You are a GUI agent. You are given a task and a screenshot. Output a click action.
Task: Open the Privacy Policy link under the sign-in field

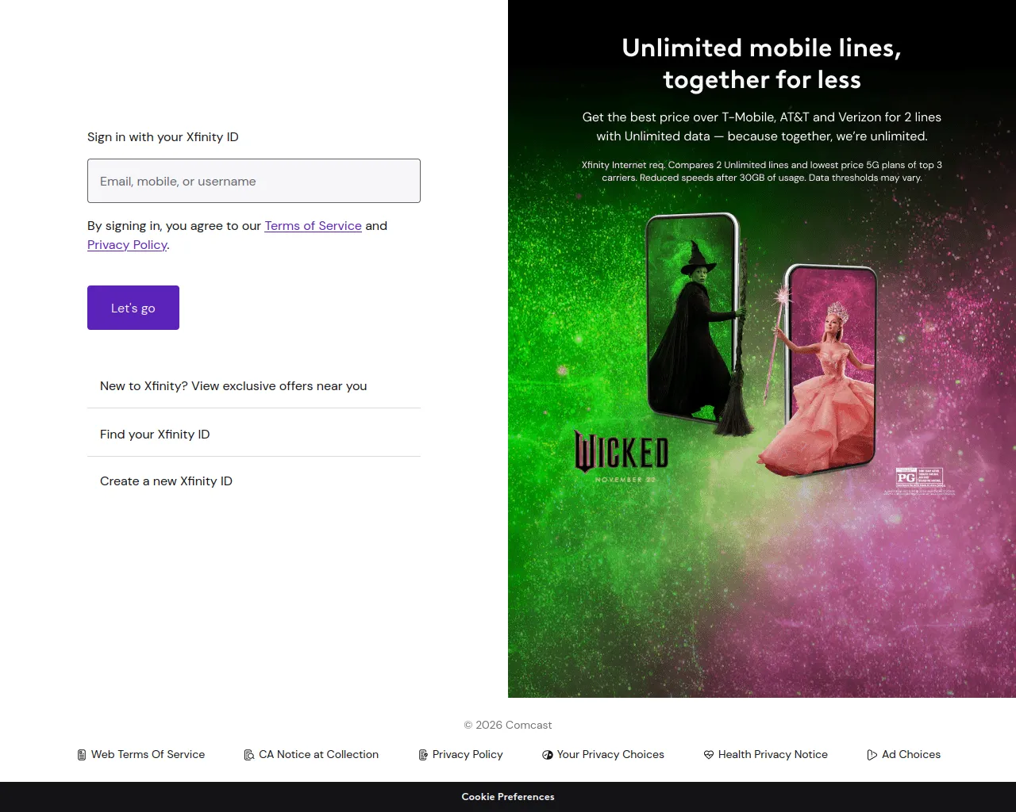[x=127, y=245]
